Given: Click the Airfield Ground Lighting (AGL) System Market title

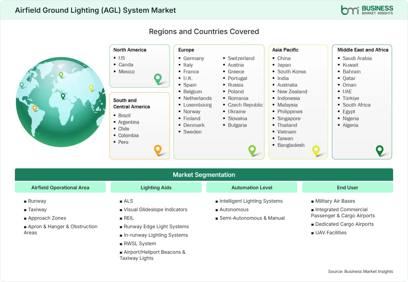Looking at the screenshot, I should coord(95,10).
